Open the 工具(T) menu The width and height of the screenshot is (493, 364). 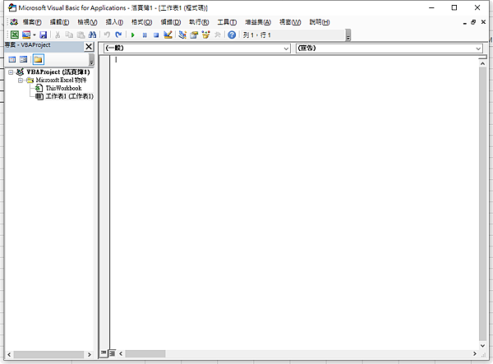[x=227, y=22]
